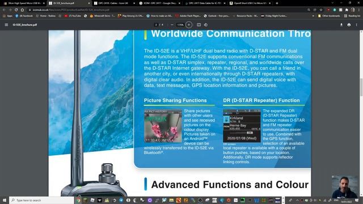
Task: Close the ID-52E_brochure.pdf tab
Action: pos(89,3)
